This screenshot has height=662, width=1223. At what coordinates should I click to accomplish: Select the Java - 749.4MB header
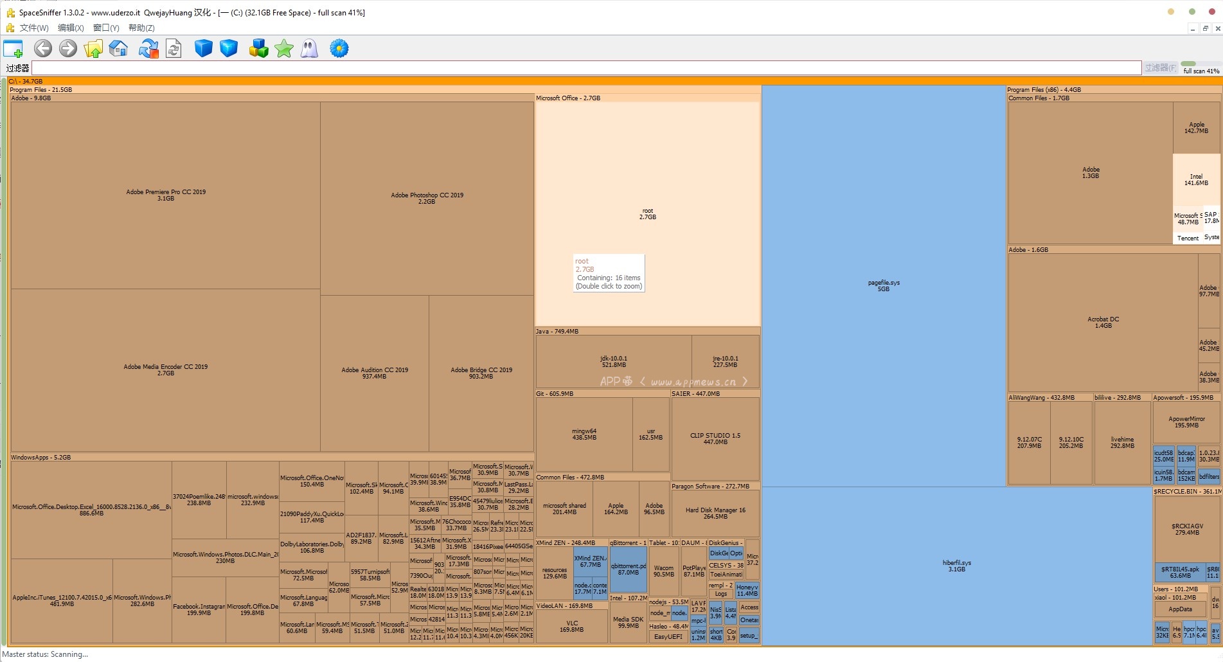click(648, 331)
